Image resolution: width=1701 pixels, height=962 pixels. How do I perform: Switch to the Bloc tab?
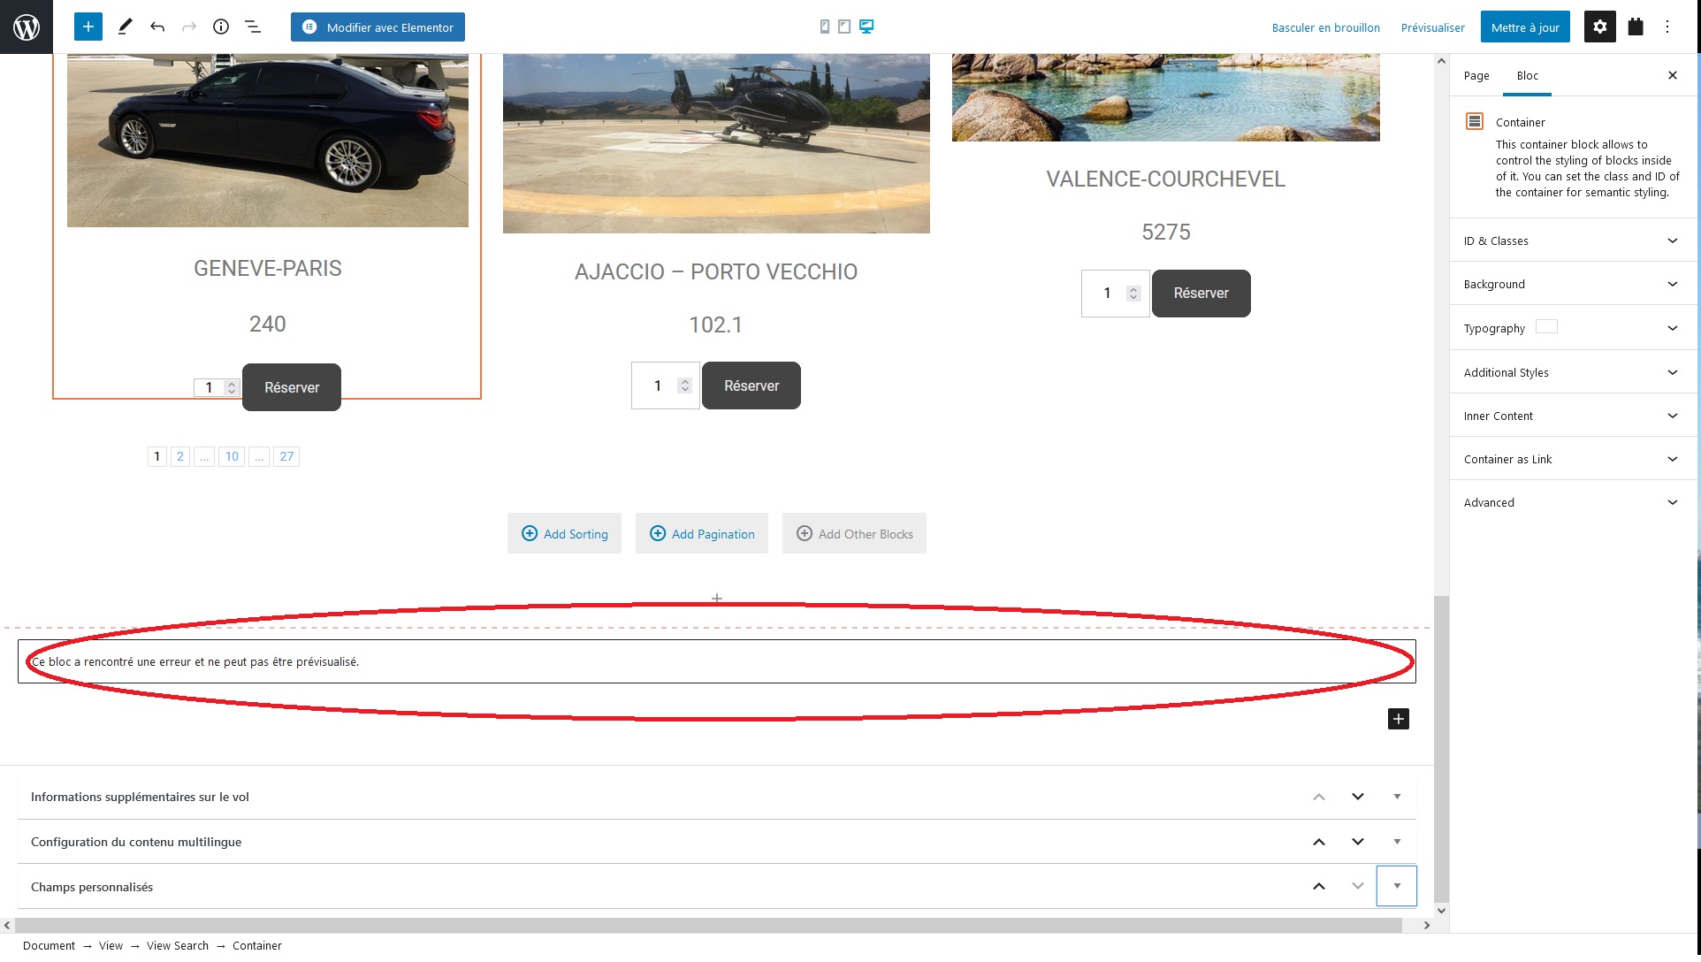tap(1527, 75)
